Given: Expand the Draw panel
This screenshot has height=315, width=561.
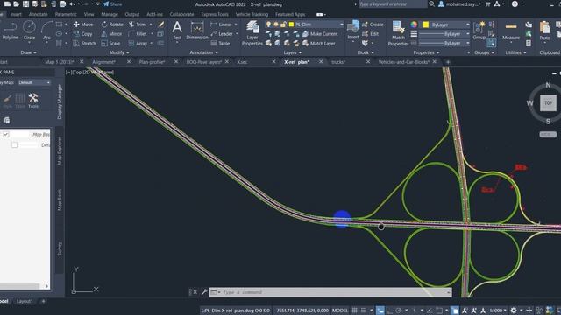Looking at the screenshot, I should [28, 52].
